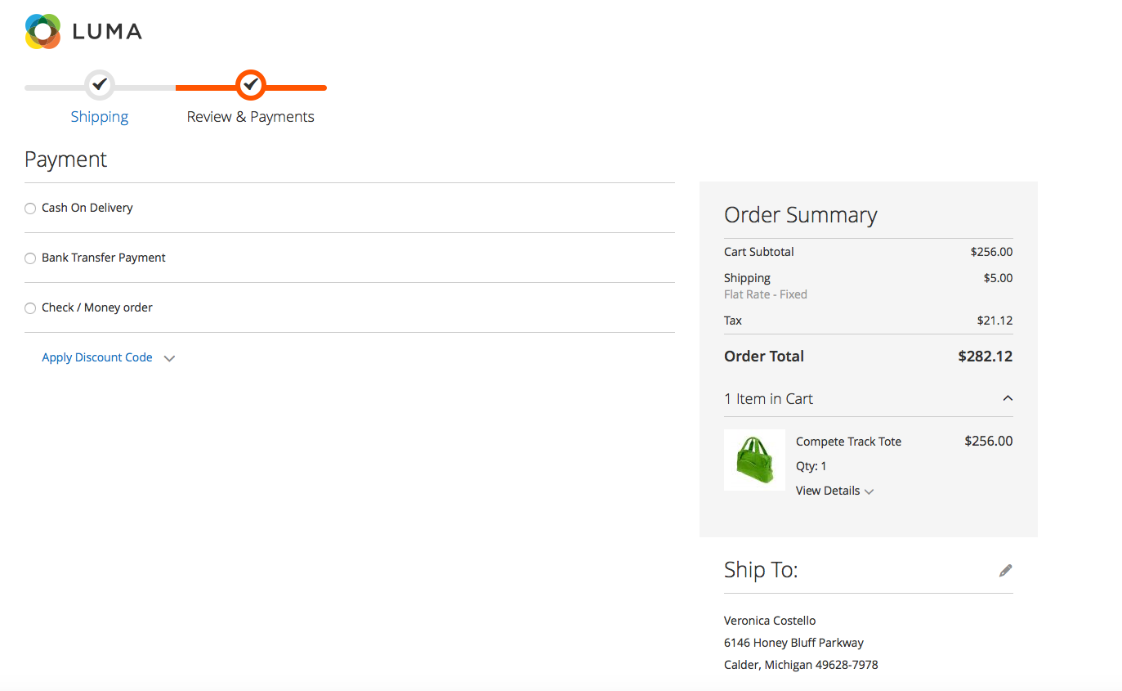Expand Apply Discount Code section

97,357
